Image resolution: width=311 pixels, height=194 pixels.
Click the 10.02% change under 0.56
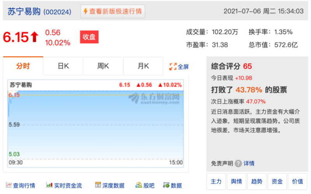tap(58, 43)
